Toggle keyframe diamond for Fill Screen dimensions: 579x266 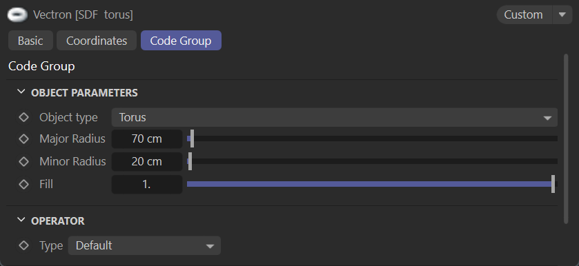tap(23, 184)
